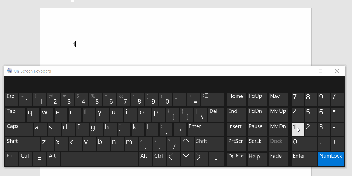Image resolution: width=352 pixels, height=176 pixels.
Task: Click the Windows logo key
Action: (x=39, y=159)
